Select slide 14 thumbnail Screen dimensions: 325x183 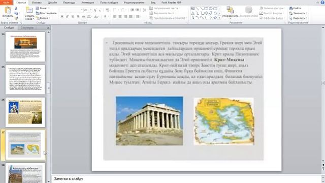(25, 47)
